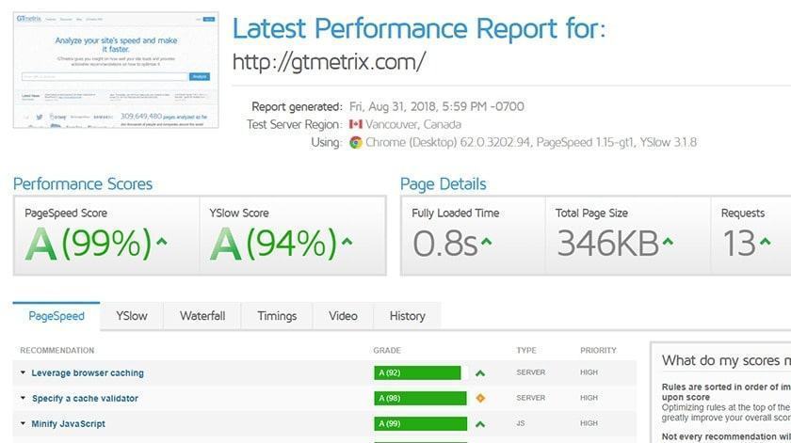Click the A (99) grade bar
The image size is (791, 443).
tap(421, 424)
